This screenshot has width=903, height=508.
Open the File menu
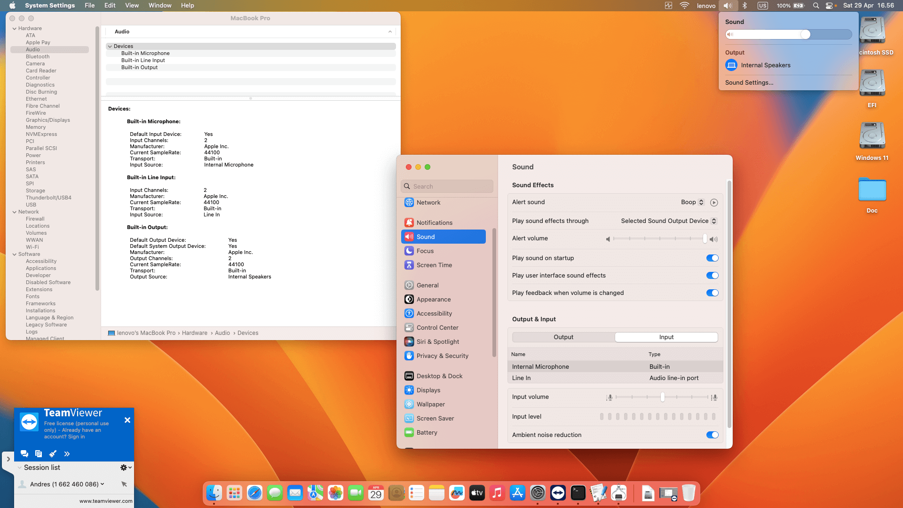89,6
